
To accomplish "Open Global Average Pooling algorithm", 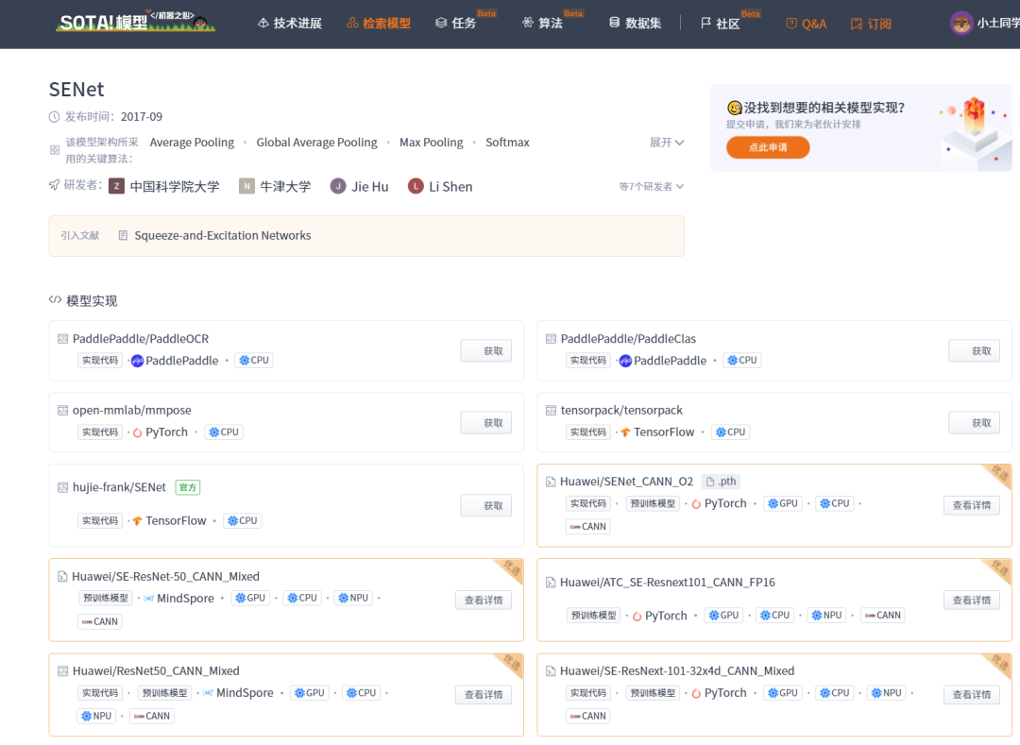I will pos(316,143).
